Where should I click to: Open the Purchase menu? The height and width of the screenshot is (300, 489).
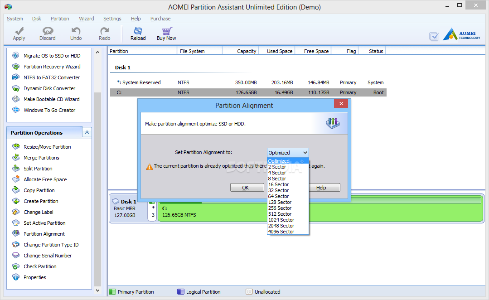pos(160,19)
